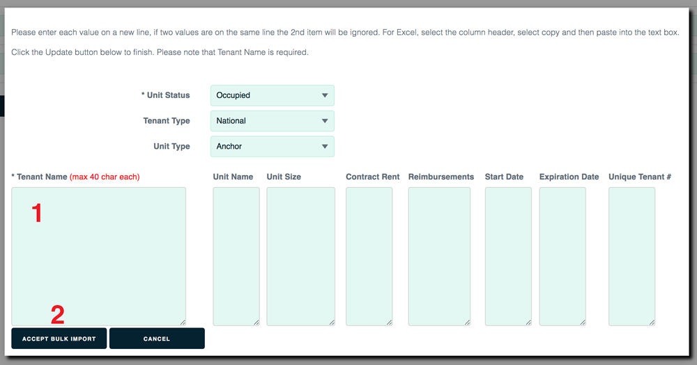Select the Unit Size text area
Viewport: 697px width, 365px height.
click(x=301, y=257)
